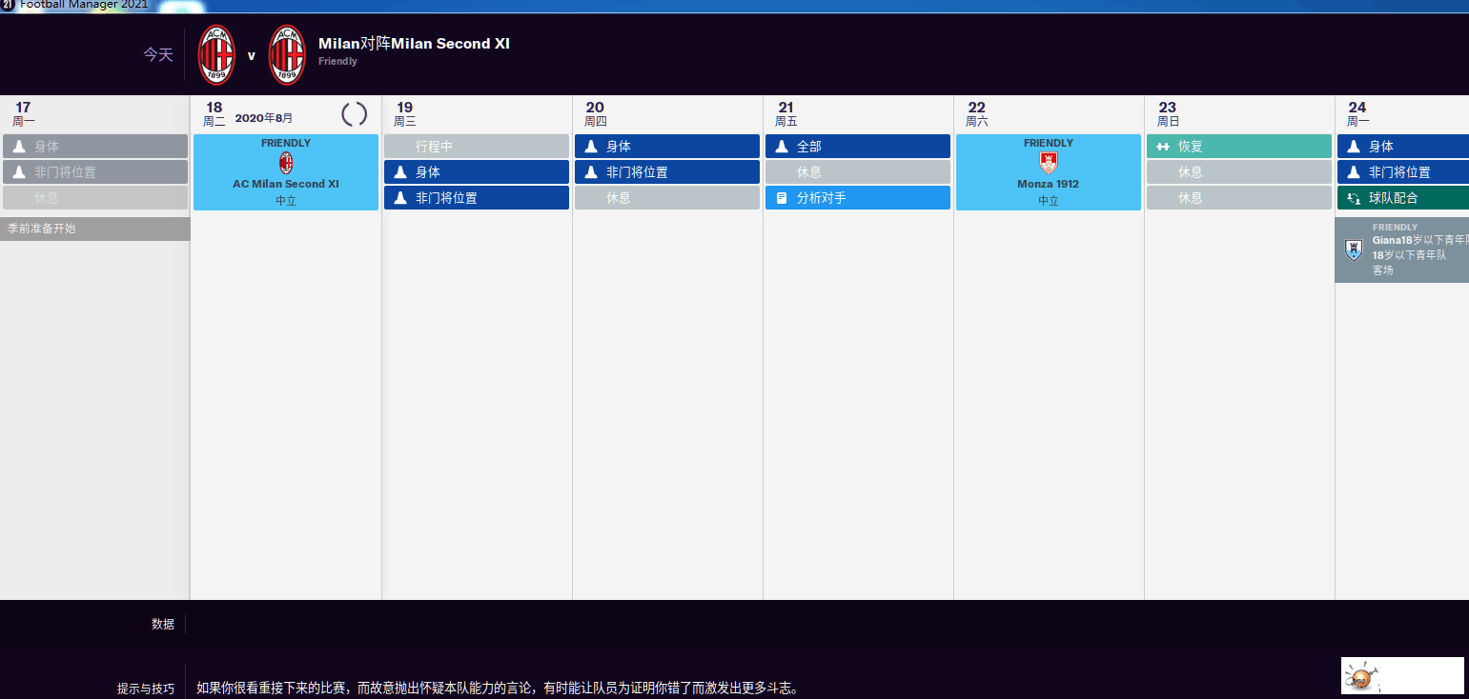The height and width of the screenshot is (699, 1469).
Task: Open the Giana under-18 friendly fixture
Action: [x=1401, y=250]
